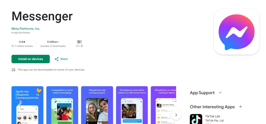Open the TikTok Lite app title
The image size is (266, 124).
(x=212, y=116)
